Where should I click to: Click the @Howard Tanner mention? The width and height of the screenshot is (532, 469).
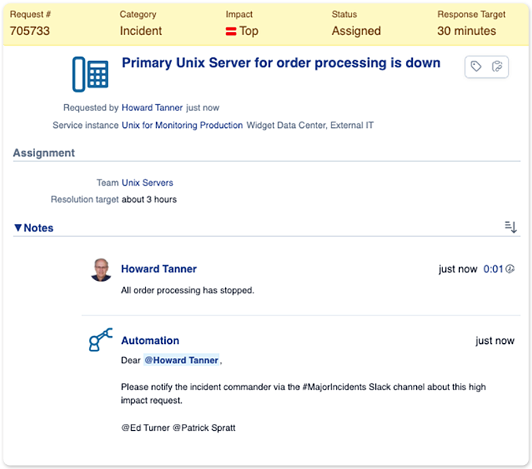tap(181, 360)
